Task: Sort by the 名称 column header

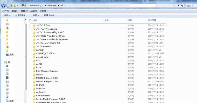Action: [35, 20]
